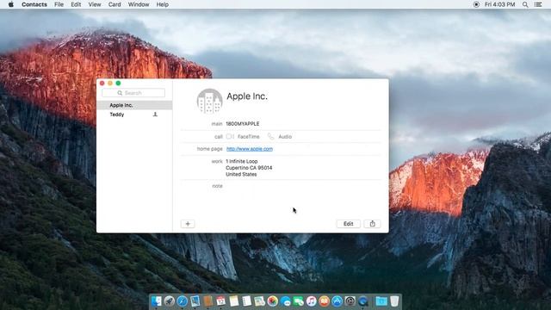
Task: Select Apple Inc. in the contacts list
Action: [x=134, y=105]
